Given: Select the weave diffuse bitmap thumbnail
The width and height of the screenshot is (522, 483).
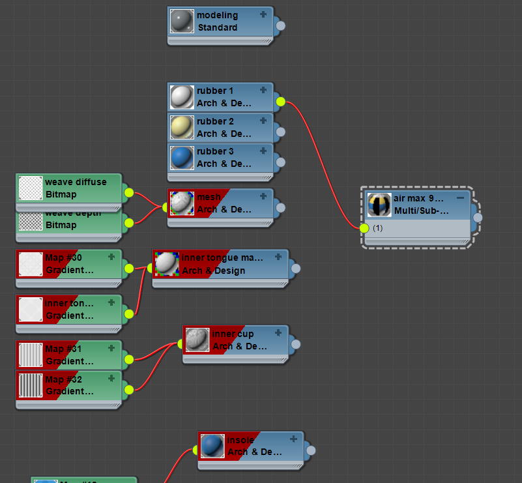Looking at the screenshot, I should [30, 188].
